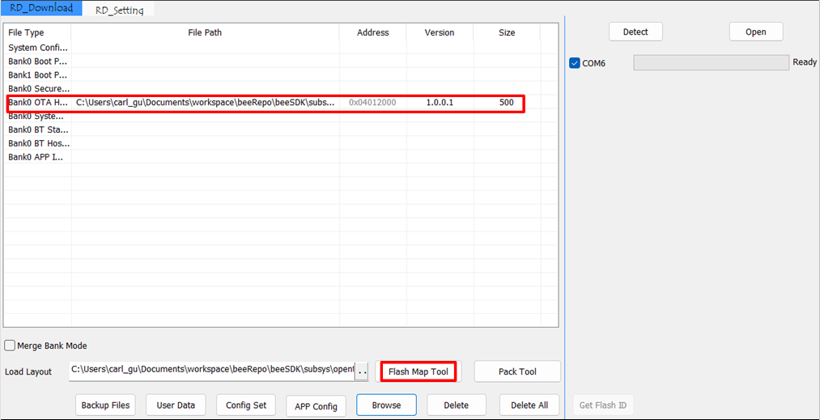Screen dimensions: 820x420
Task: Click the File Type column header
Action: click(38, 32)
